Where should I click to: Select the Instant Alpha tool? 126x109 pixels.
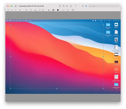(x=12, y=10)
